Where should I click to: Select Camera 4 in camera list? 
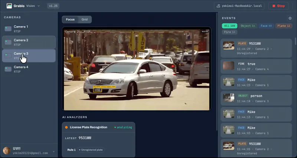(x=29, y=69)
